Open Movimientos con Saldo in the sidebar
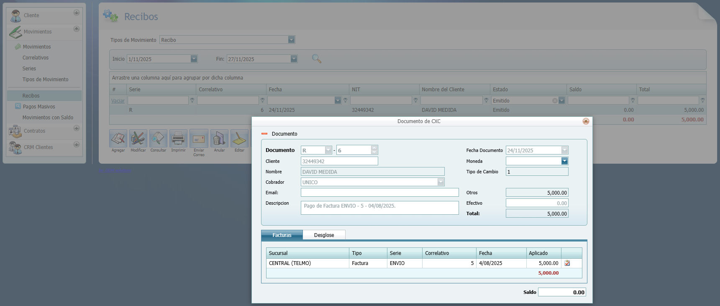The height and width of the screenshot is (306, 720). click(x=48, y=118)
